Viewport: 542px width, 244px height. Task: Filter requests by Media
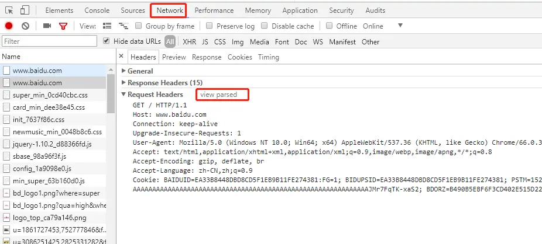tap(259, 41)
